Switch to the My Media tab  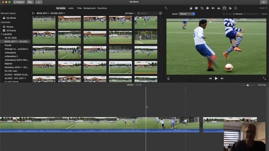click(61, 8)
